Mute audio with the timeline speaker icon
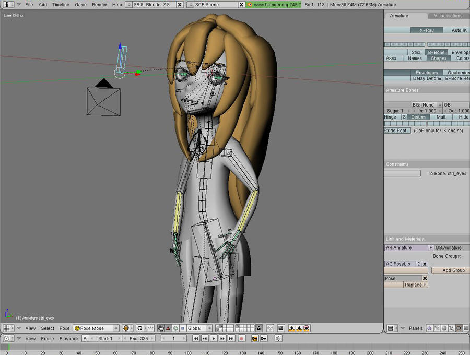Screen dimensions: 470x355 tap(277, 338)
